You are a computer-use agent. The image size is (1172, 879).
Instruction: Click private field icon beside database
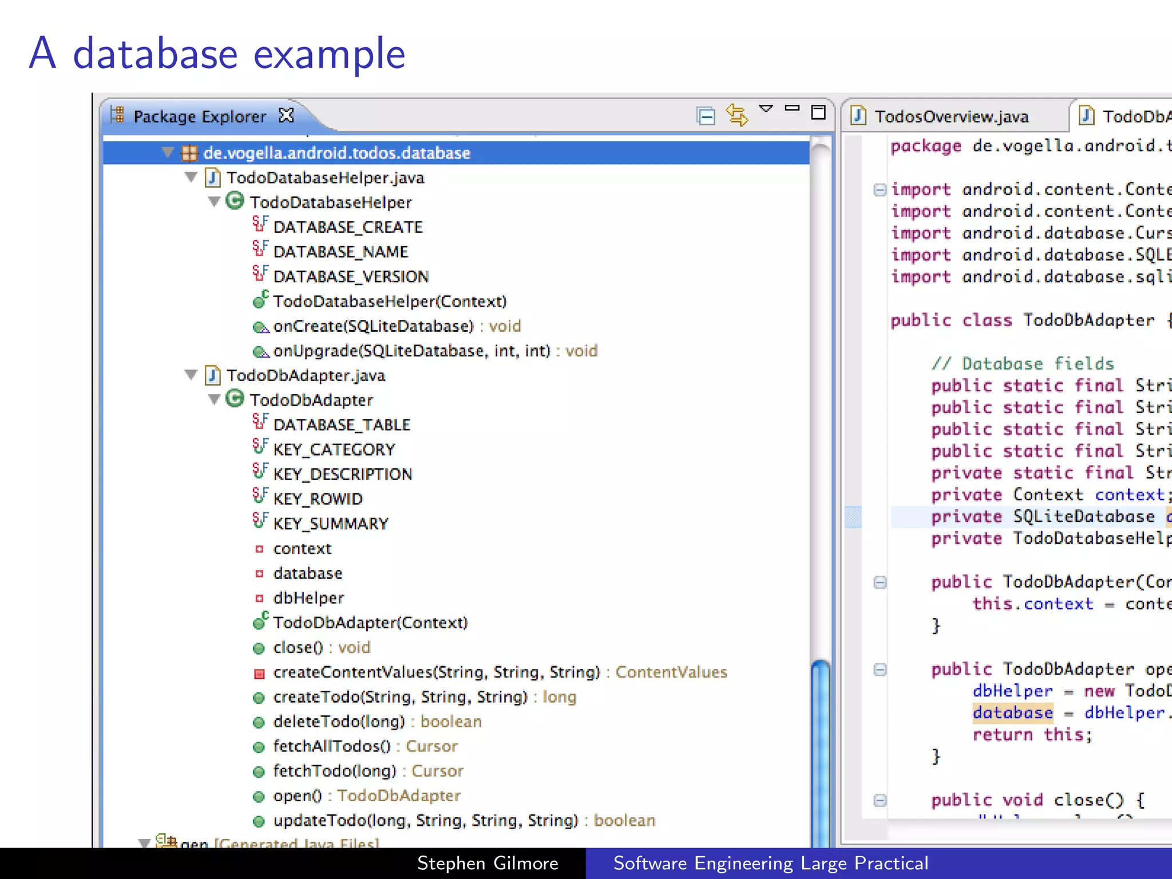(x=259, y=573)
